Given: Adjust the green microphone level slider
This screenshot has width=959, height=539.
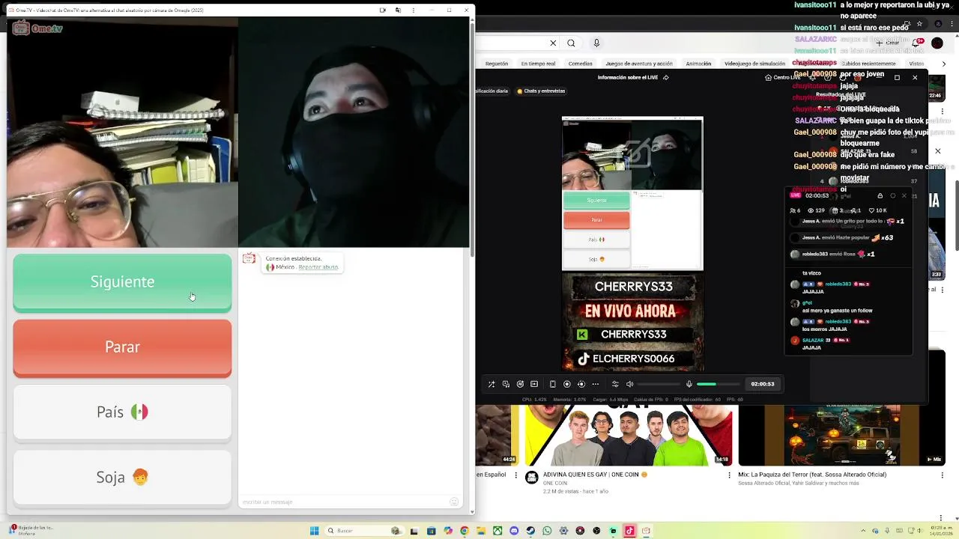Looking at the screenshot, I should click(719, 384).
